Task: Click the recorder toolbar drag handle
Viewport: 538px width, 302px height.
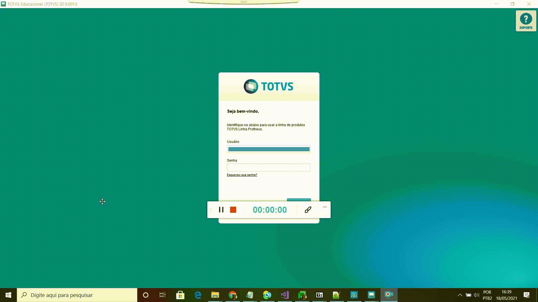Action: pos(211,210)
